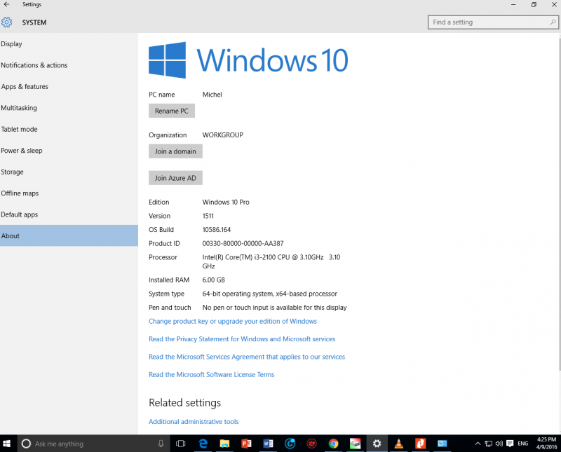Open Google Chrome from the taskbar
This screenshot has width=561, height=452.
(333, 444)
